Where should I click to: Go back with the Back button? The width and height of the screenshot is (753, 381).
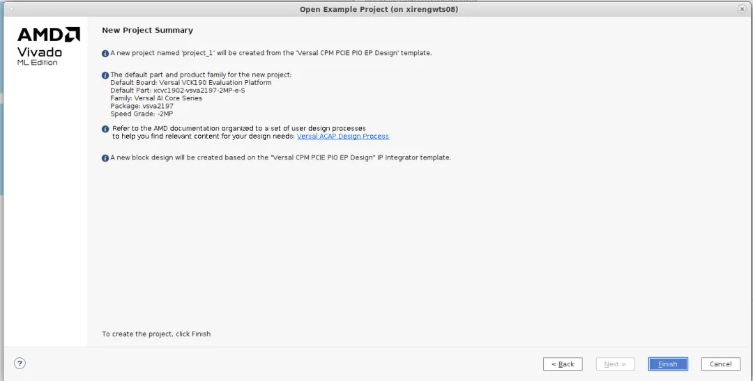(562, 364)
